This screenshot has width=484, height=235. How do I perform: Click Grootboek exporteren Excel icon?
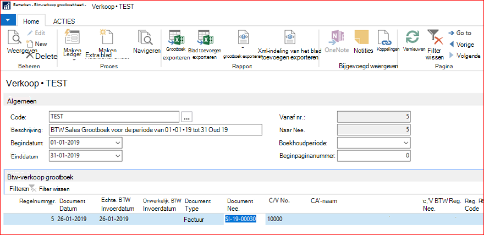pyautogui.click(x=176, y=39)
